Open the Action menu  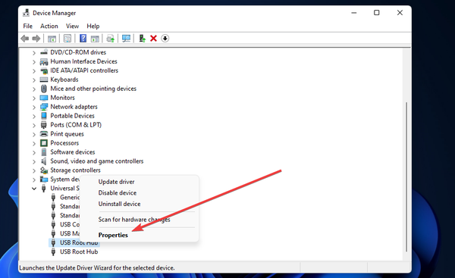(x=49, y=26)
